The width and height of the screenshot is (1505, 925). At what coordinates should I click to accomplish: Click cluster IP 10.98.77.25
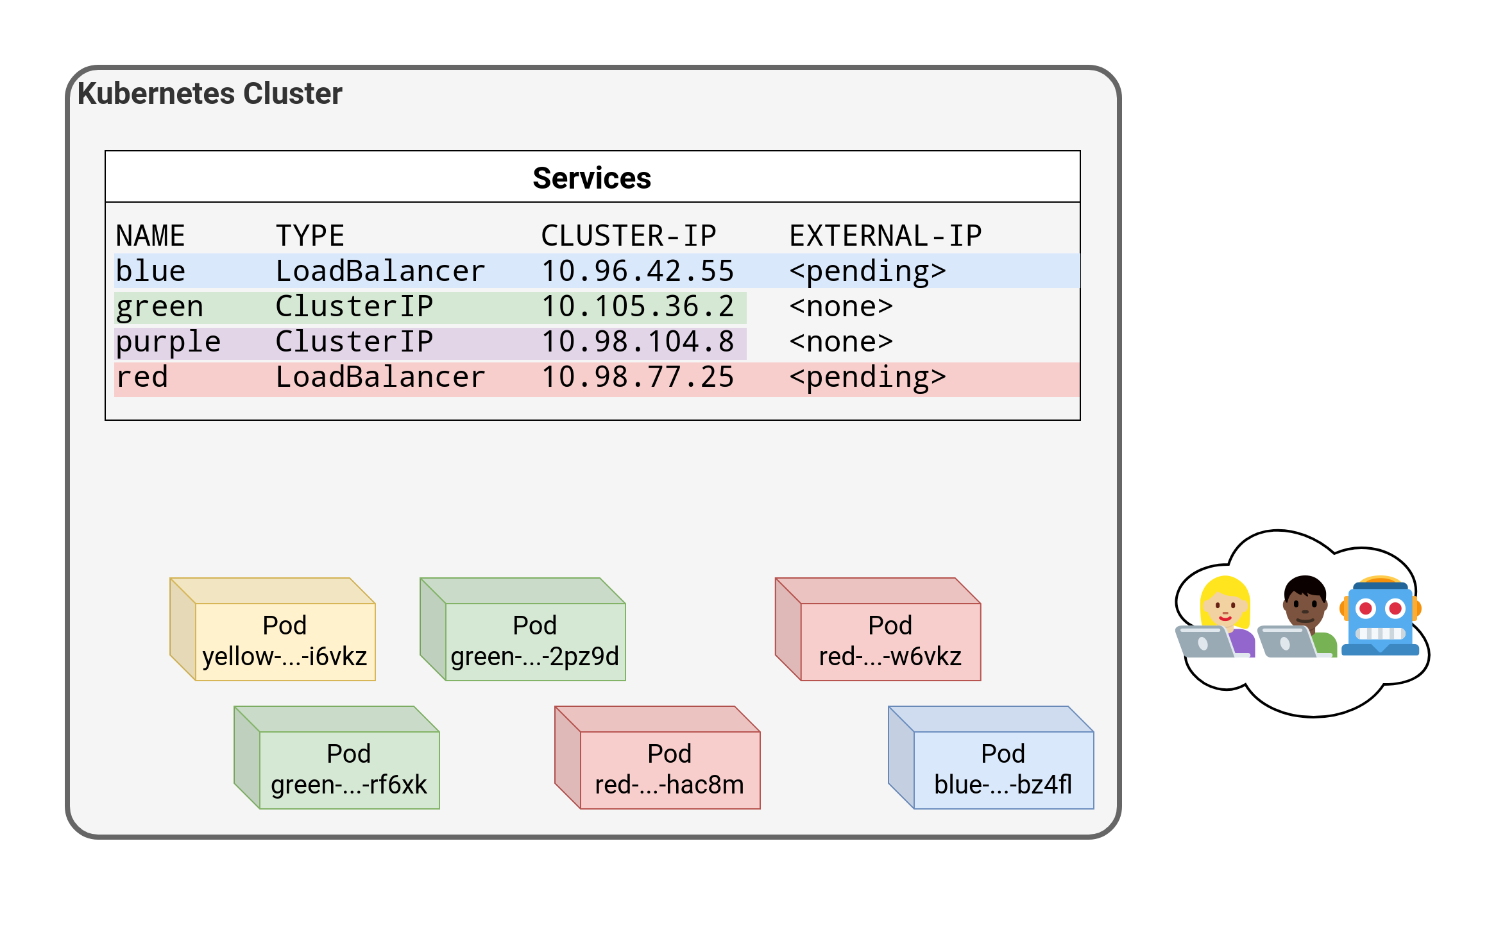pos(638,378)
